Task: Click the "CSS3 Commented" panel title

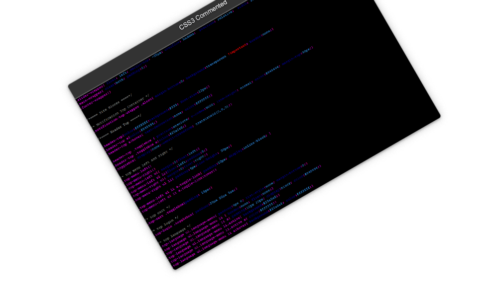Action: point(203,15)
